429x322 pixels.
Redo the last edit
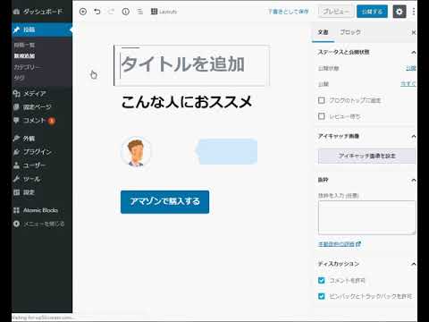tap(111, 12)
